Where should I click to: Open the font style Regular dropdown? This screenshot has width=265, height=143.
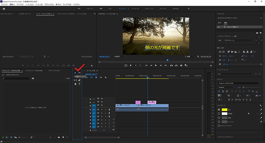click(226, 87)
